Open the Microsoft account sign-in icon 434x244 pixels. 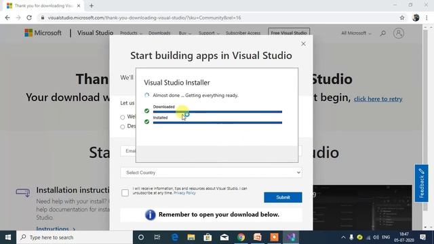tap(399, 33)
